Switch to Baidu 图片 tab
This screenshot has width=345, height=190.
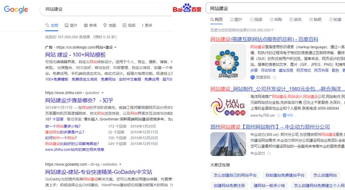pos(236,19)
